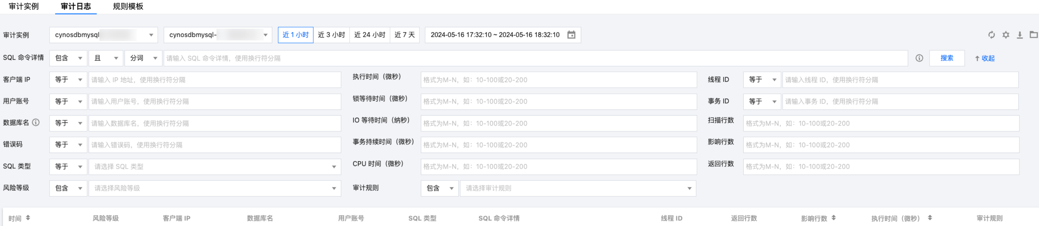Click the 搜索 button
The width and height of the screenshot is (1039, 226).
click(x=947, y=58)
